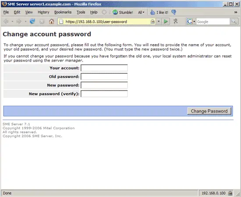Click the Firefox icon in title bar
This screenshot has width=241, height=197.
tap(4, 4)
